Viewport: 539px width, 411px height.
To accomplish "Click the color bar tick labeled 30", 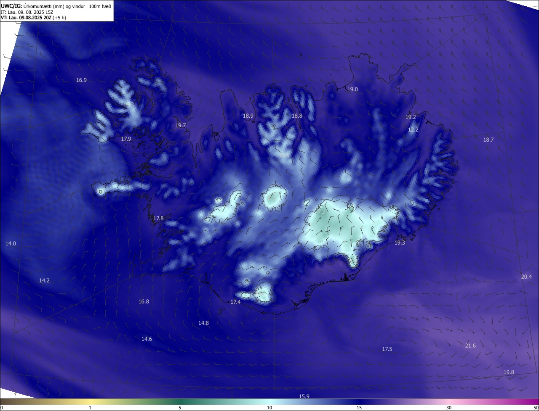I will click(449, 408).
